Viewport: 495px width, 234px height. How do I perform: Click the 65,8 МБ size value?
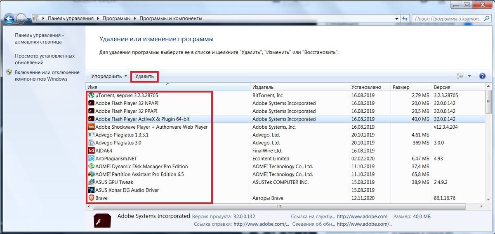tap(420, 174)
